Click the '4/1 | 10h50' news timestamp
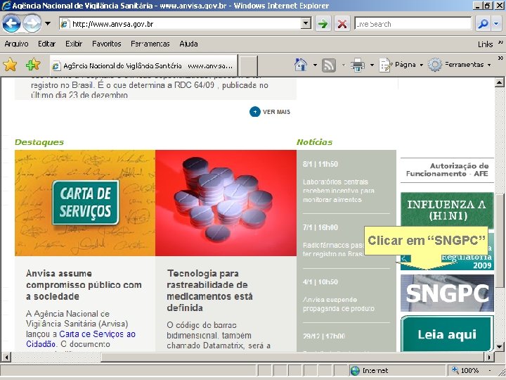The width and height of the screenshot is (506, 380). point(320,281)
